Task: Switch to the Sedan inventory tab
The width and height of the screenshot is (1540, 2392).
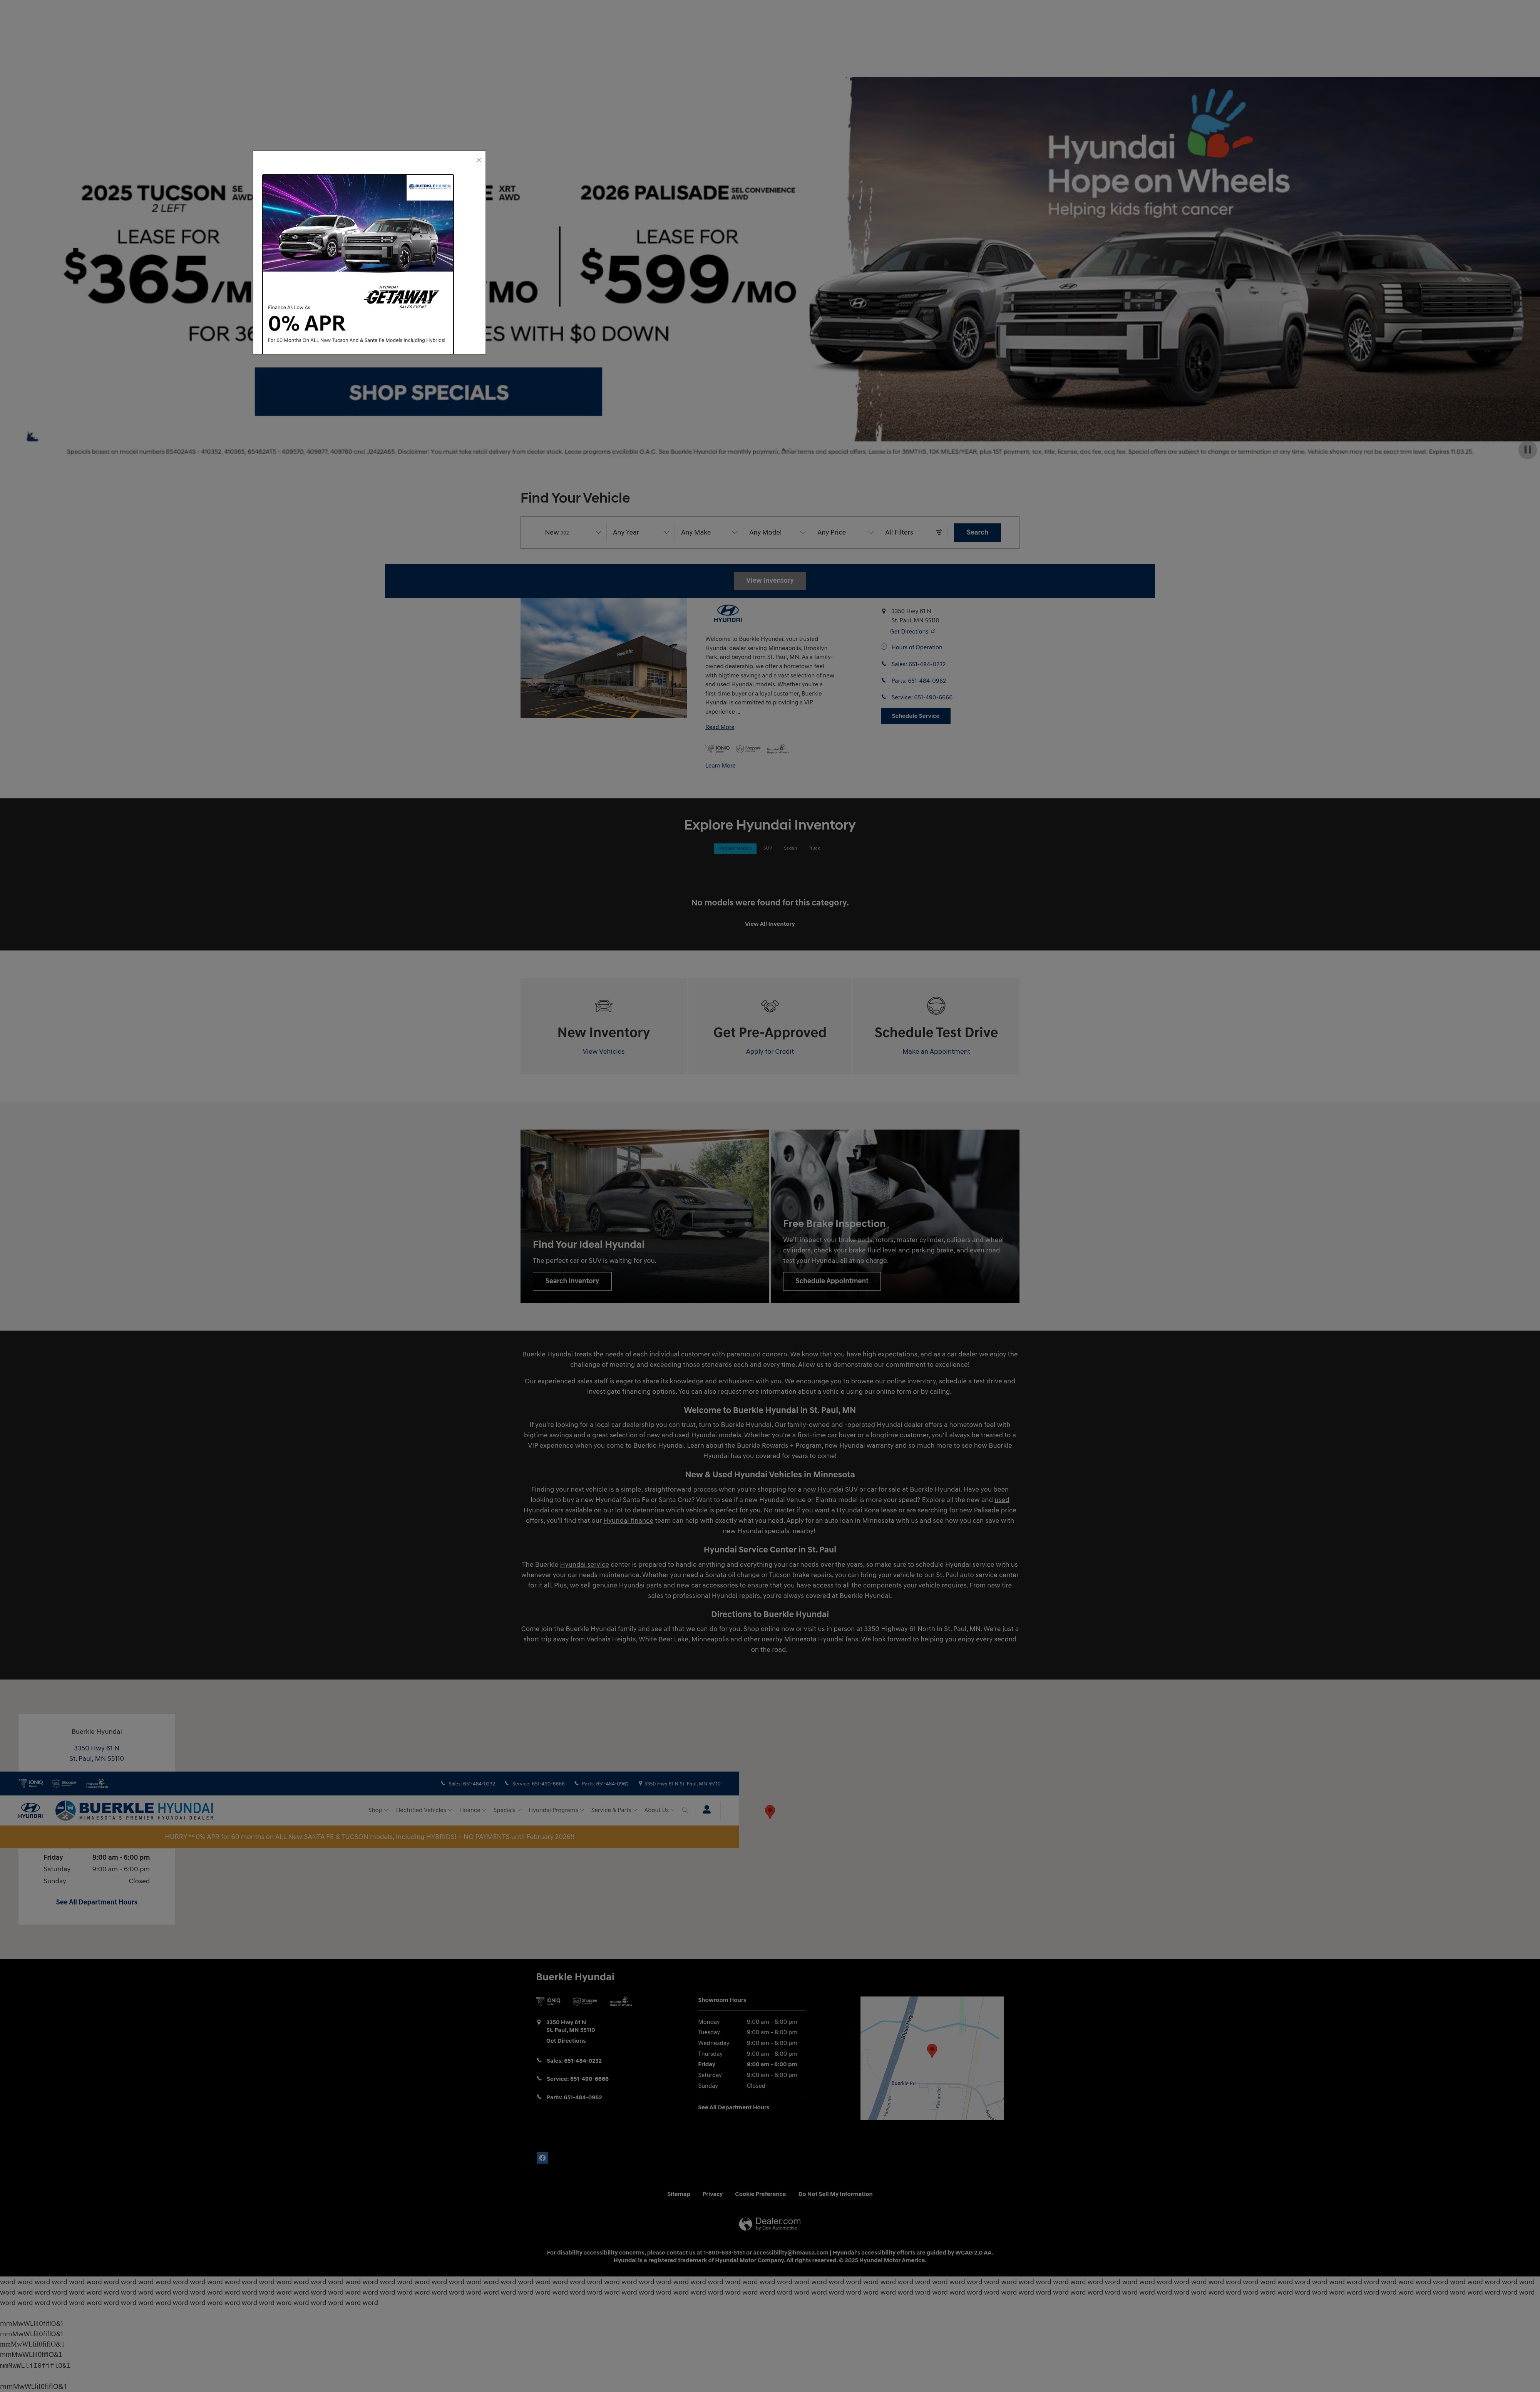Action: coord(790,848)
